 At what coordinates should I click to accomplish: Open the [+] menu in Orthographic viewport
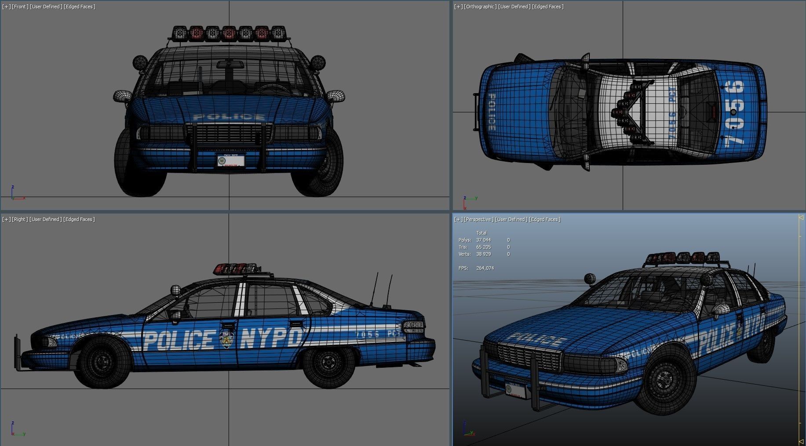[459, 7]
